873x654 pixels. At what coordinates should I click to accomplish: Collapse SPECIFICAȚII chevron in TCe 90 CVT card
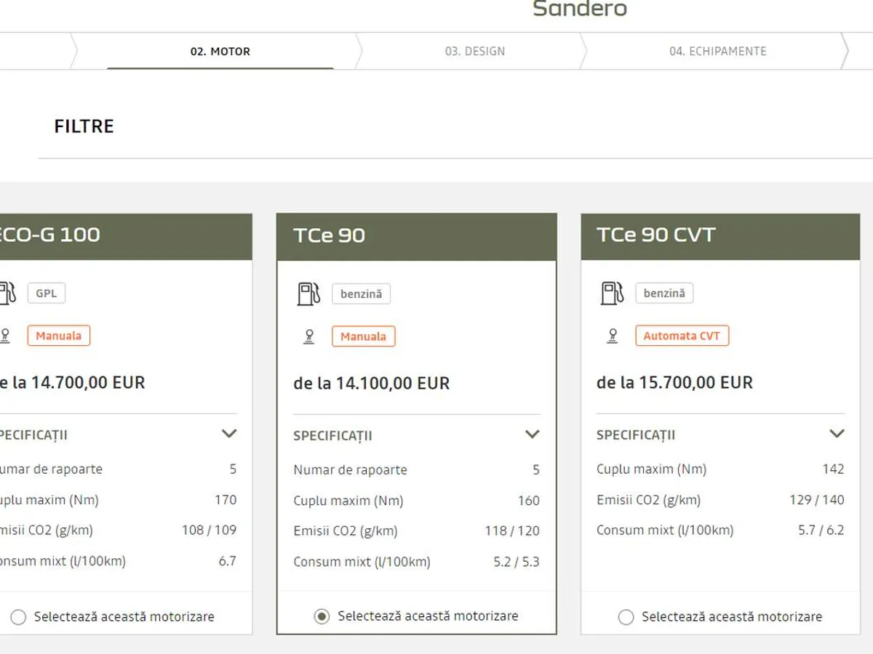click(837, 434)
